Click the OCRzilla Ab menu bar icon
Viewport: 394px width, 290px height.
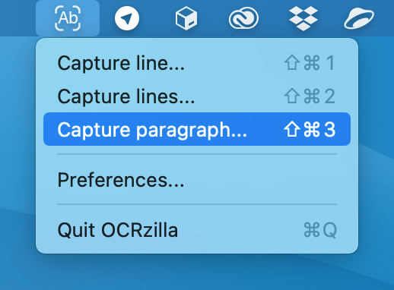pos(68,18)
